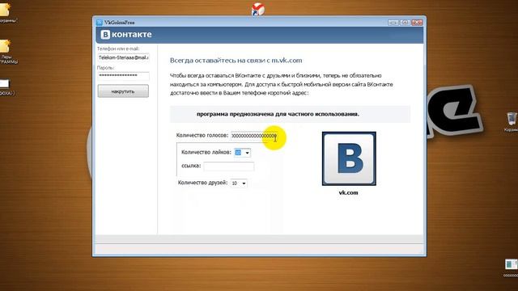Open the white file icon on the desktop's left edge
This screenshot has height=291, width=518.
click(x=4, y=84)
